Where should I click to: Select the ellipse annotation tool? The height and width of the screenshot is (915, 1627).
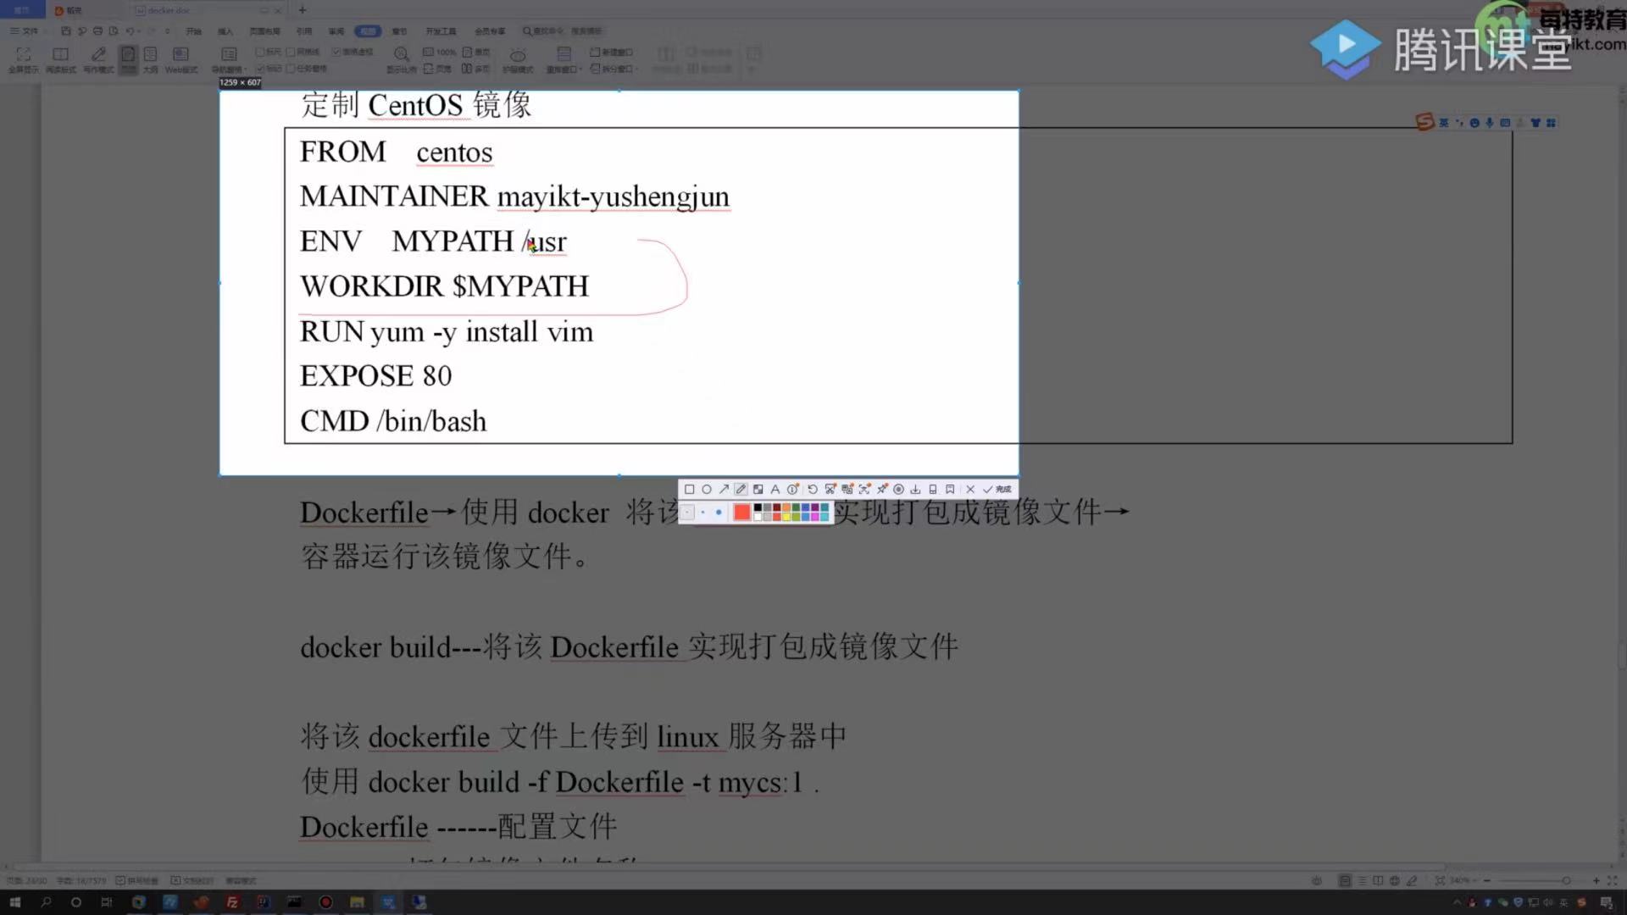point(706,490)
